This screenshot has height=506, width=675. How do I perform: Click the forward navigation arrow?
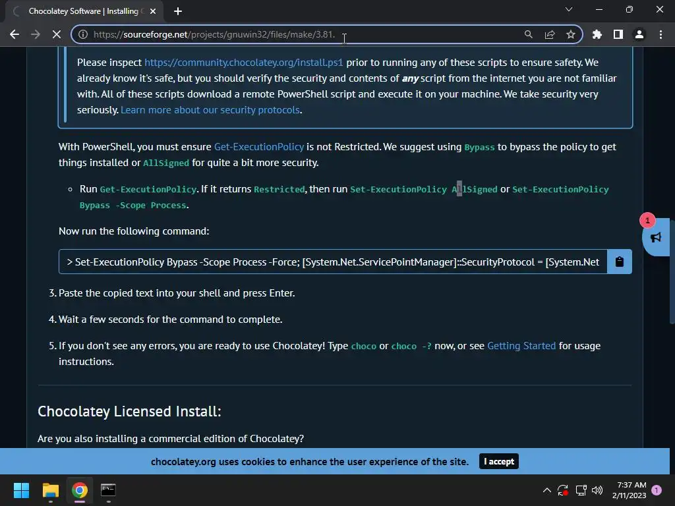click(36, 34)
